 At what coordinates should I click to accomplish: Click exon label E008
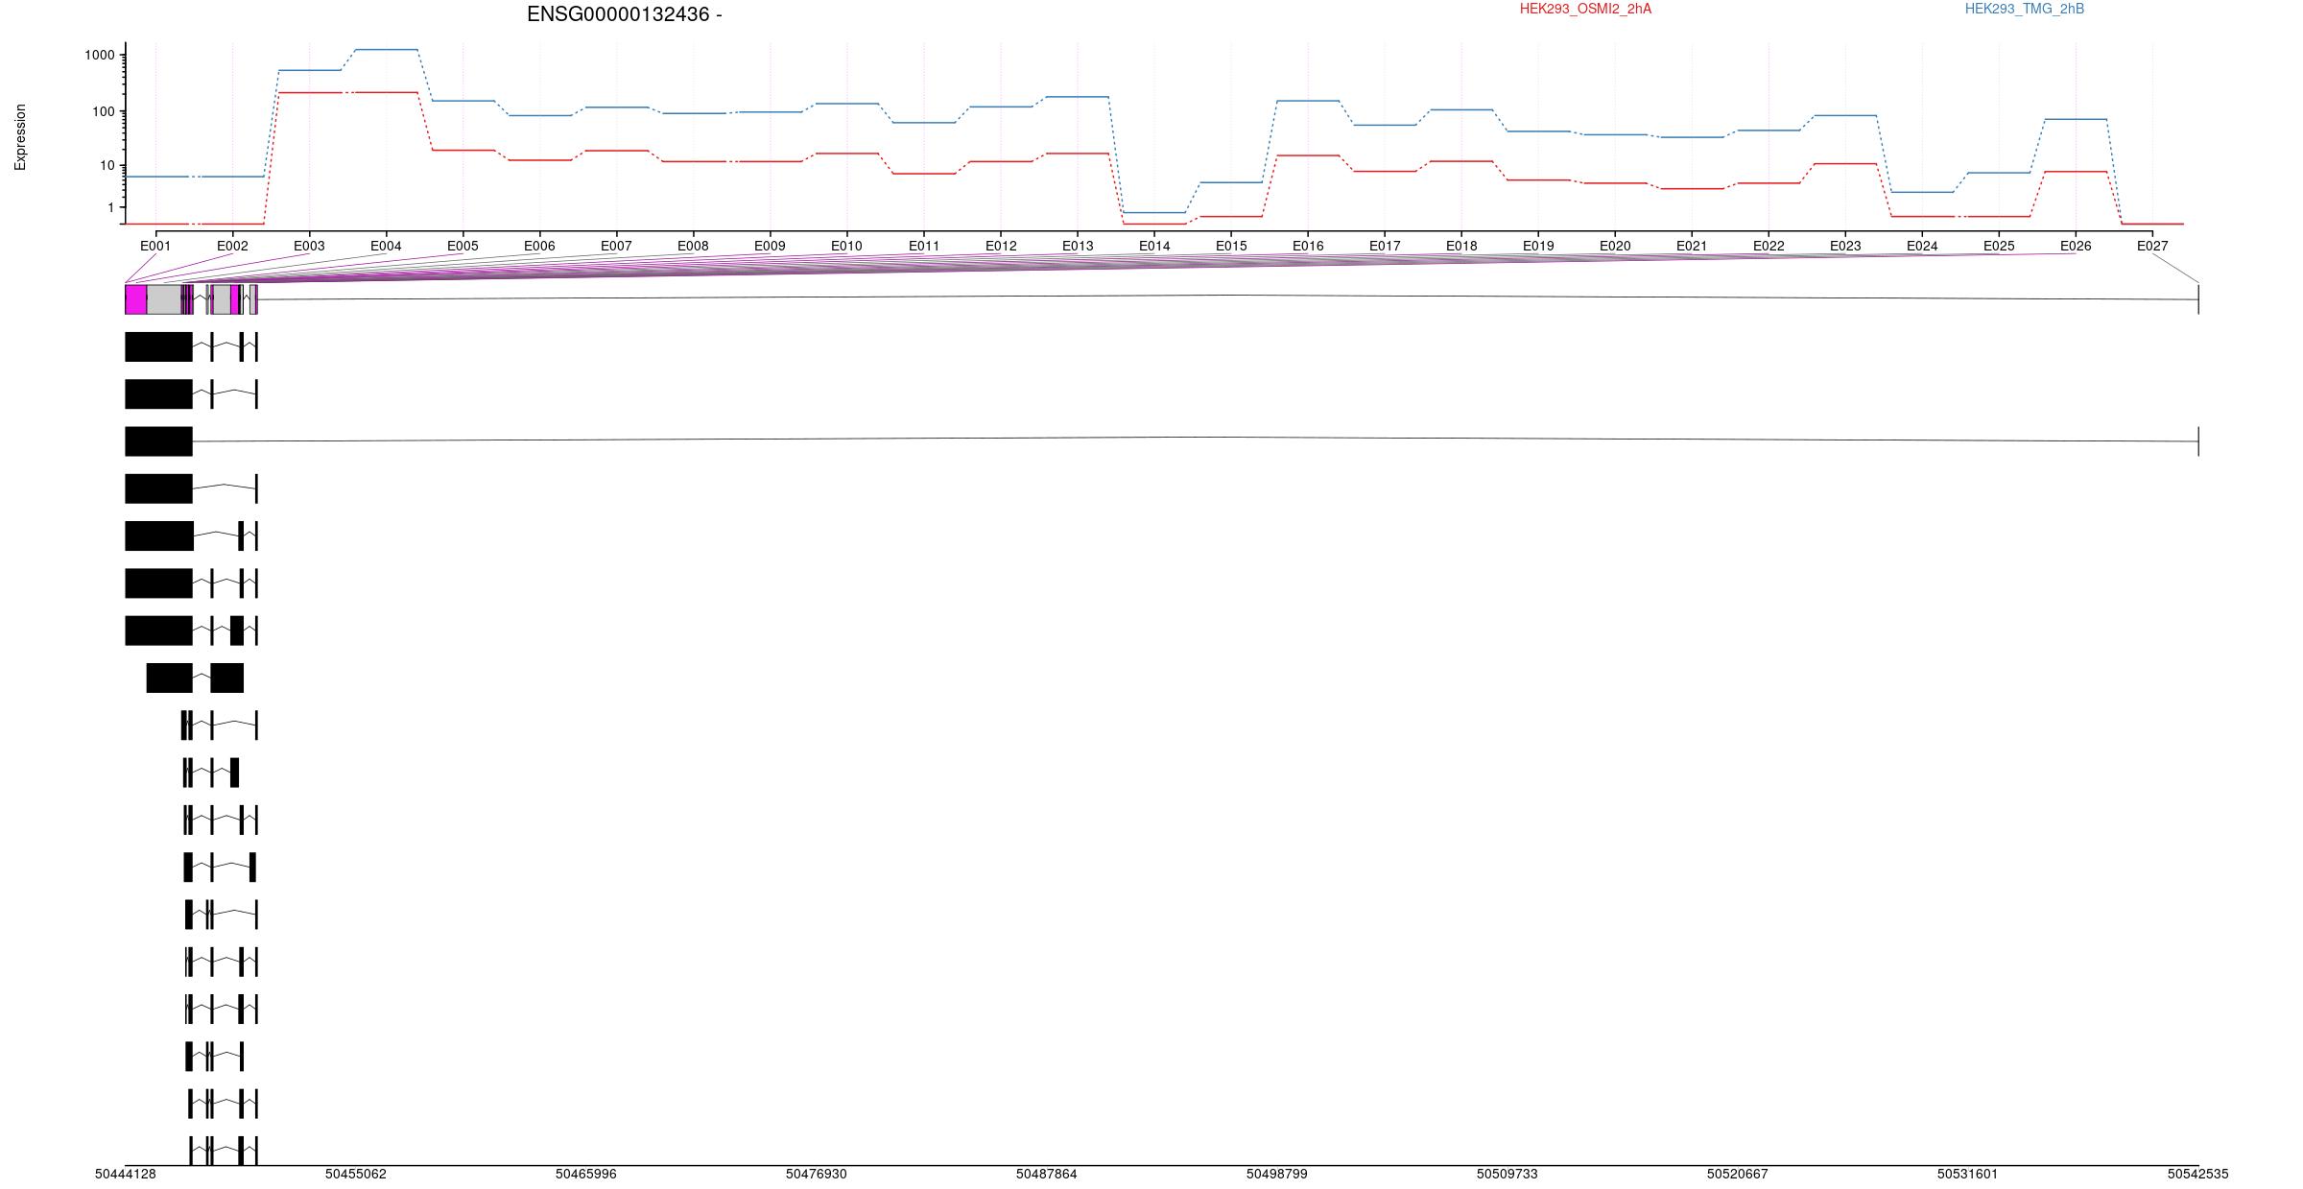tap(693, 246)
